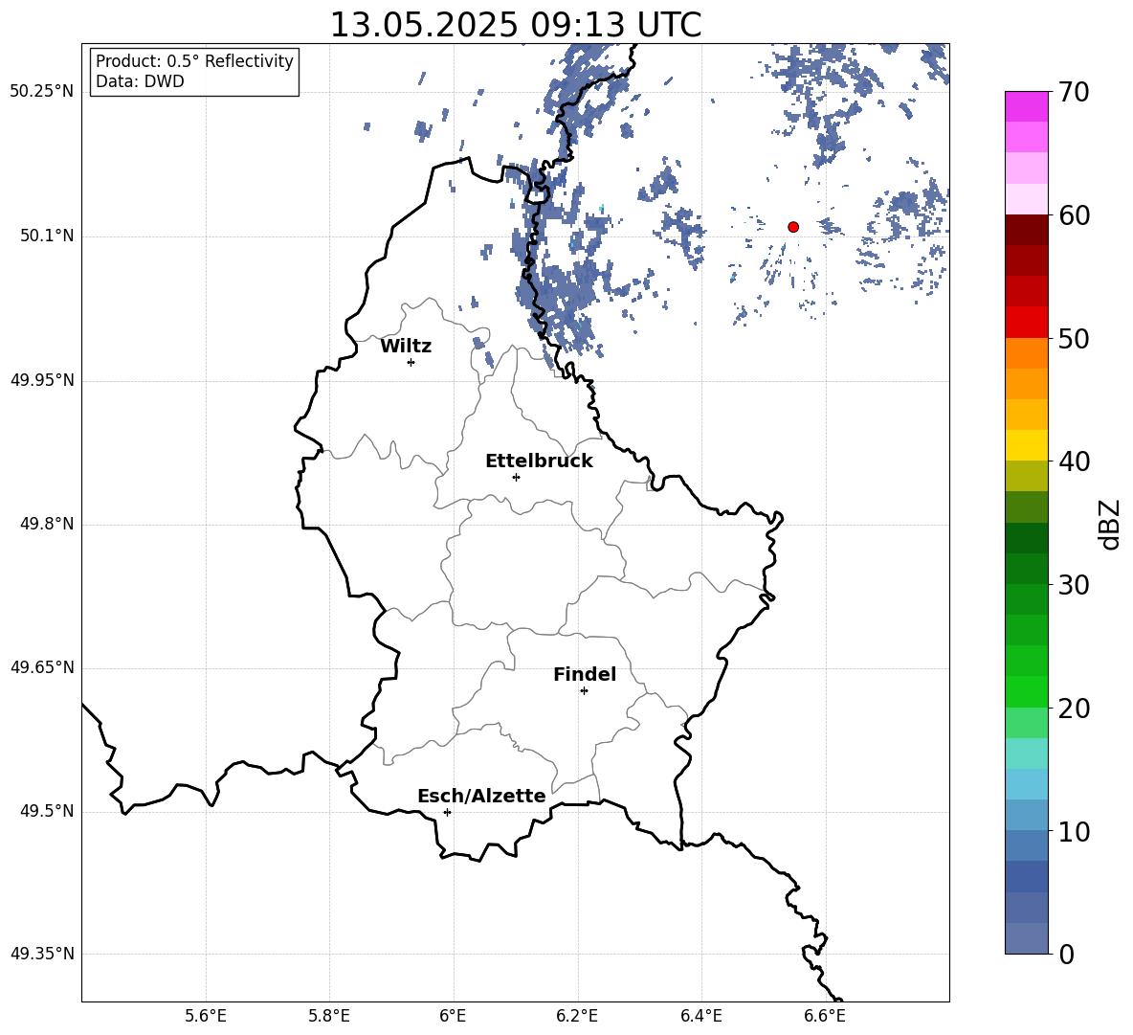This screenshot has width=1133, height=1035.
Task: Click the Product: 0.5° Reflectivity text
Action: 194,60
